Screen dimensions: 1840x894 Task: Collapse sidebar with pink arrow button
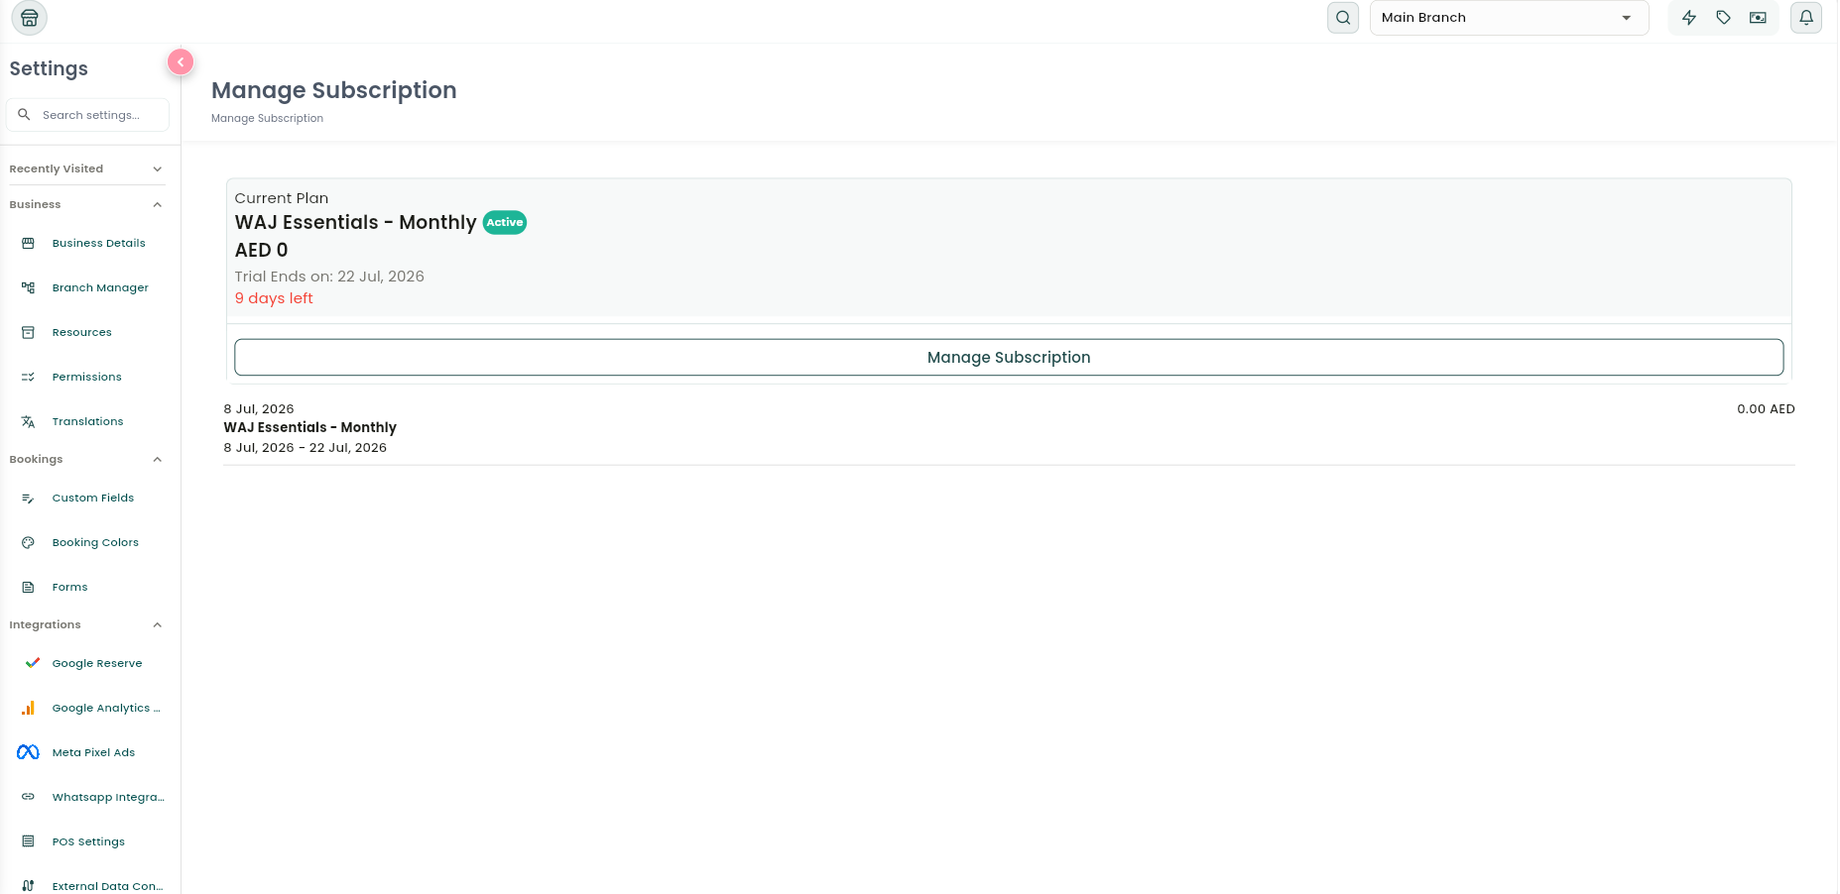click(x=181, y=62)
